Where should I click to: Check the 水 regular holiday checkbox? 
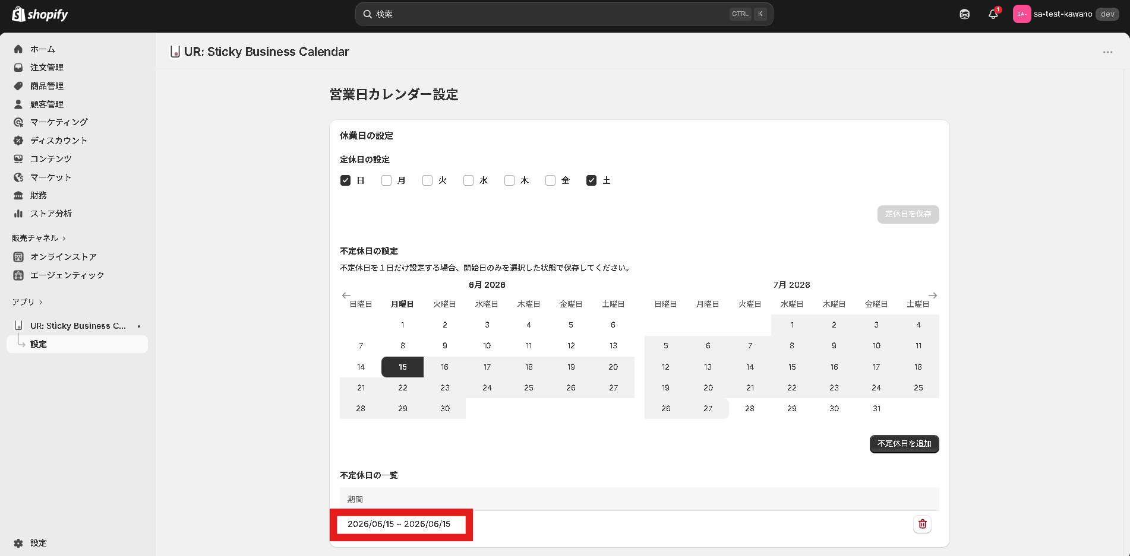[468, 180]
